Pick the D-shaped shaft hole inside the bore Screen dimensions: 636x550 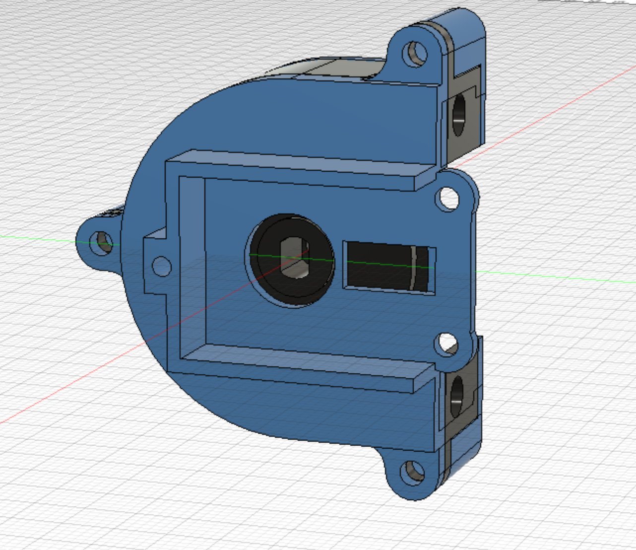tap(295, 257)
